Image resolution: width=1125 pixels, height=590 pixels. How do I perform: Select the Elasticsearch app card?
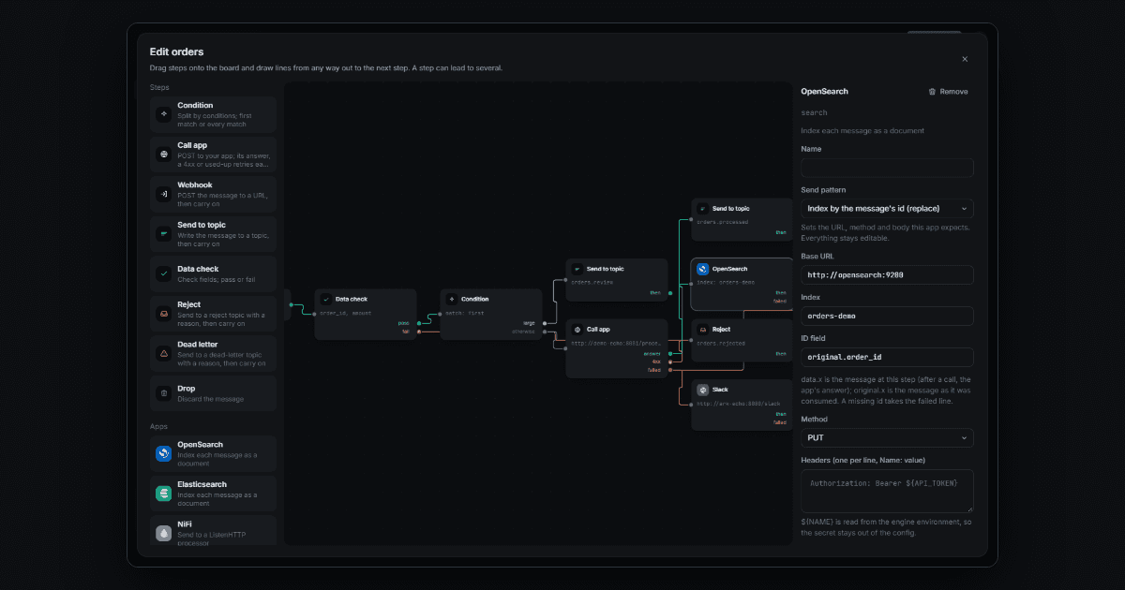pos(213,493)
